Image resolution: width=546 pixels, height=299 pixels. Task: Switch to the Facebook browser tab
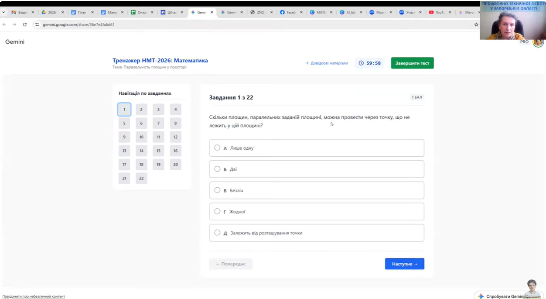(288, 12)
